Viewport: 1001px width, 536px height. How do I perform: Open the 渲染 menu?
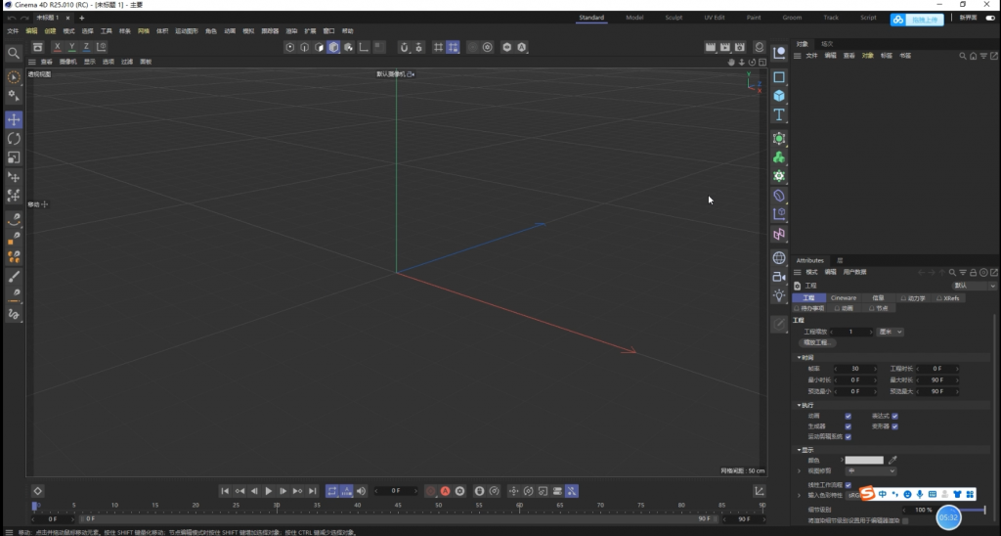(x=291, y=30)
